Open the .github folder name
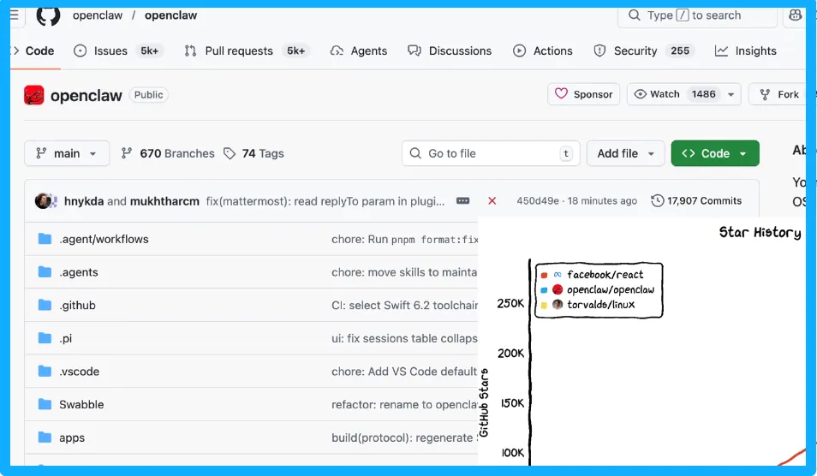This screenshot has height=476, width=817. 78,305
